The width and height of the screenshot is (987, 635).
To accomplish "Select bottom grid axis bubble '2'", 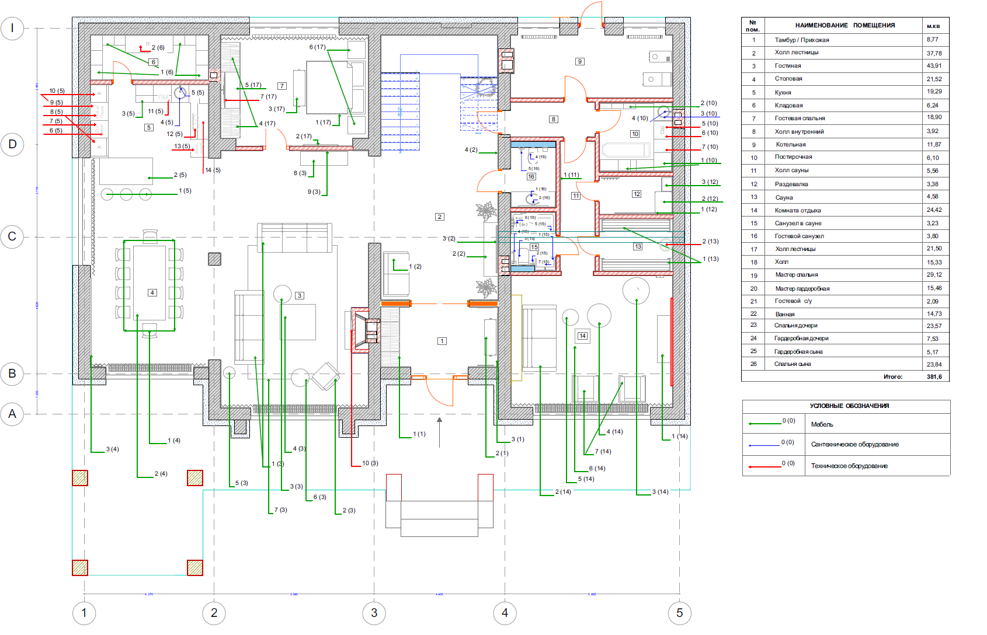I will pos(214,613).
